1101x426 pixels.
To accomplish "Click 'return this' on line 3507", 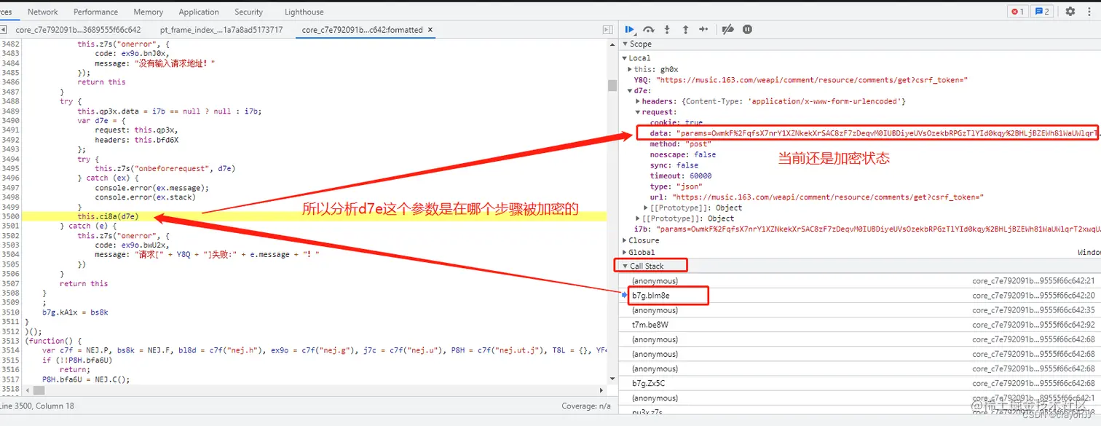I will (84, 283).
